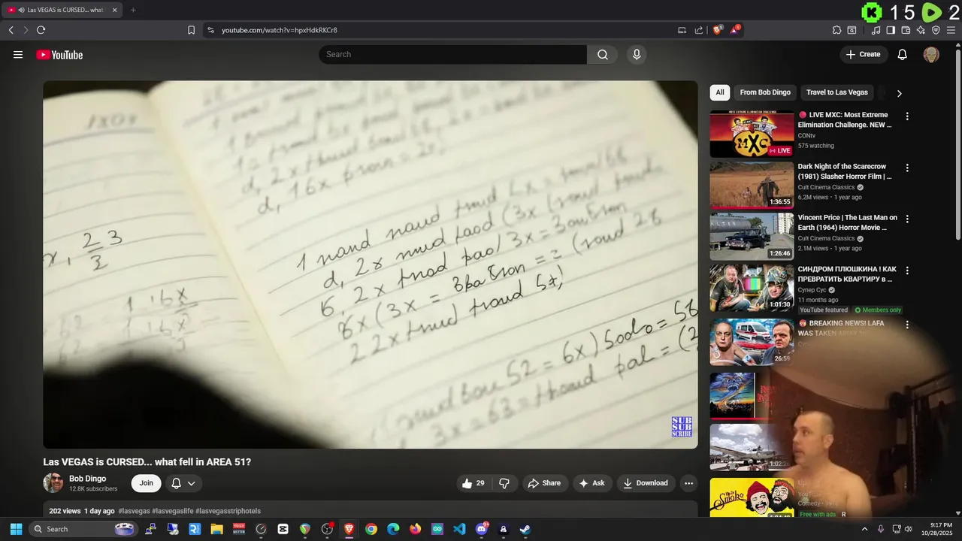Click the Brave Shields lion icon in address bar
This screenshot has width=962, height=541.
pos(718,30)
